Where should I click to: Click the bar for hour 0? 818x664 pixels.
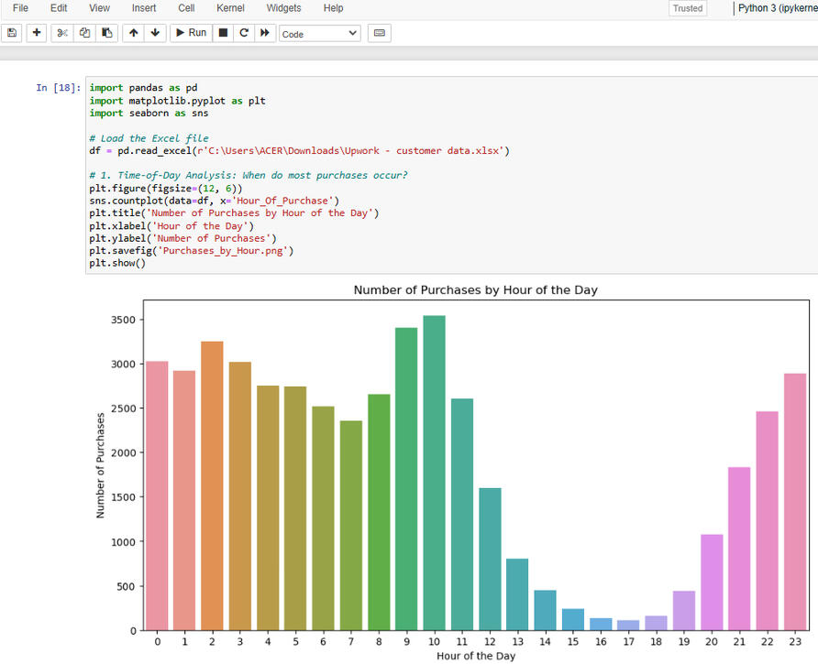pyautogui.click(x=157, y=495)
